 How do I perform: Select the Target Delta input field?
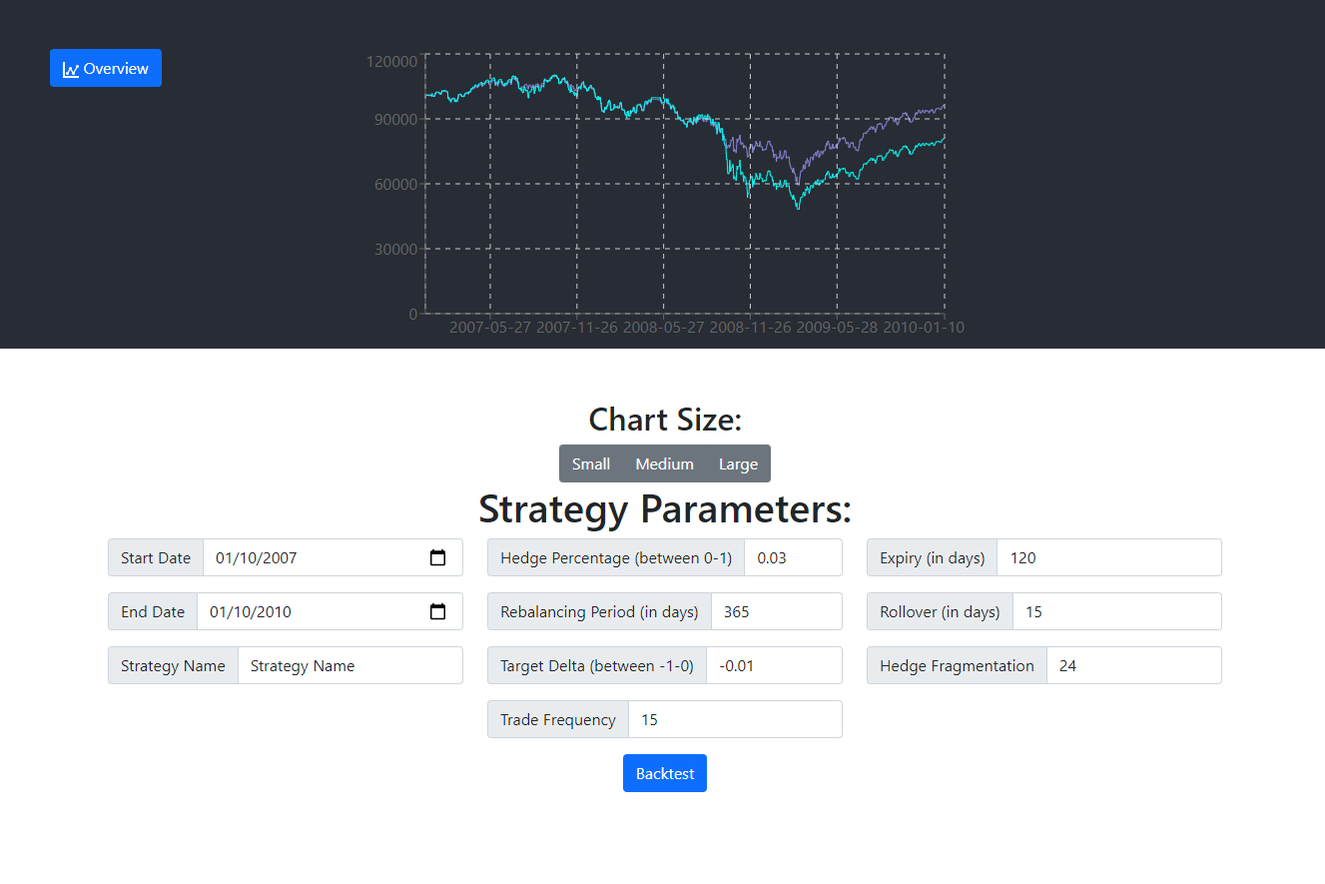point(775,665)
